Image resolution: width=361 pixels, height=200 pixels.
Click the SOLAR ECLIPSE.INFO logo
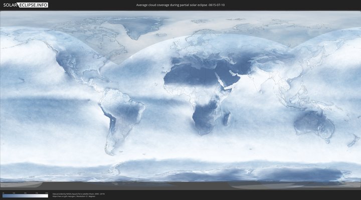(26, 5)
